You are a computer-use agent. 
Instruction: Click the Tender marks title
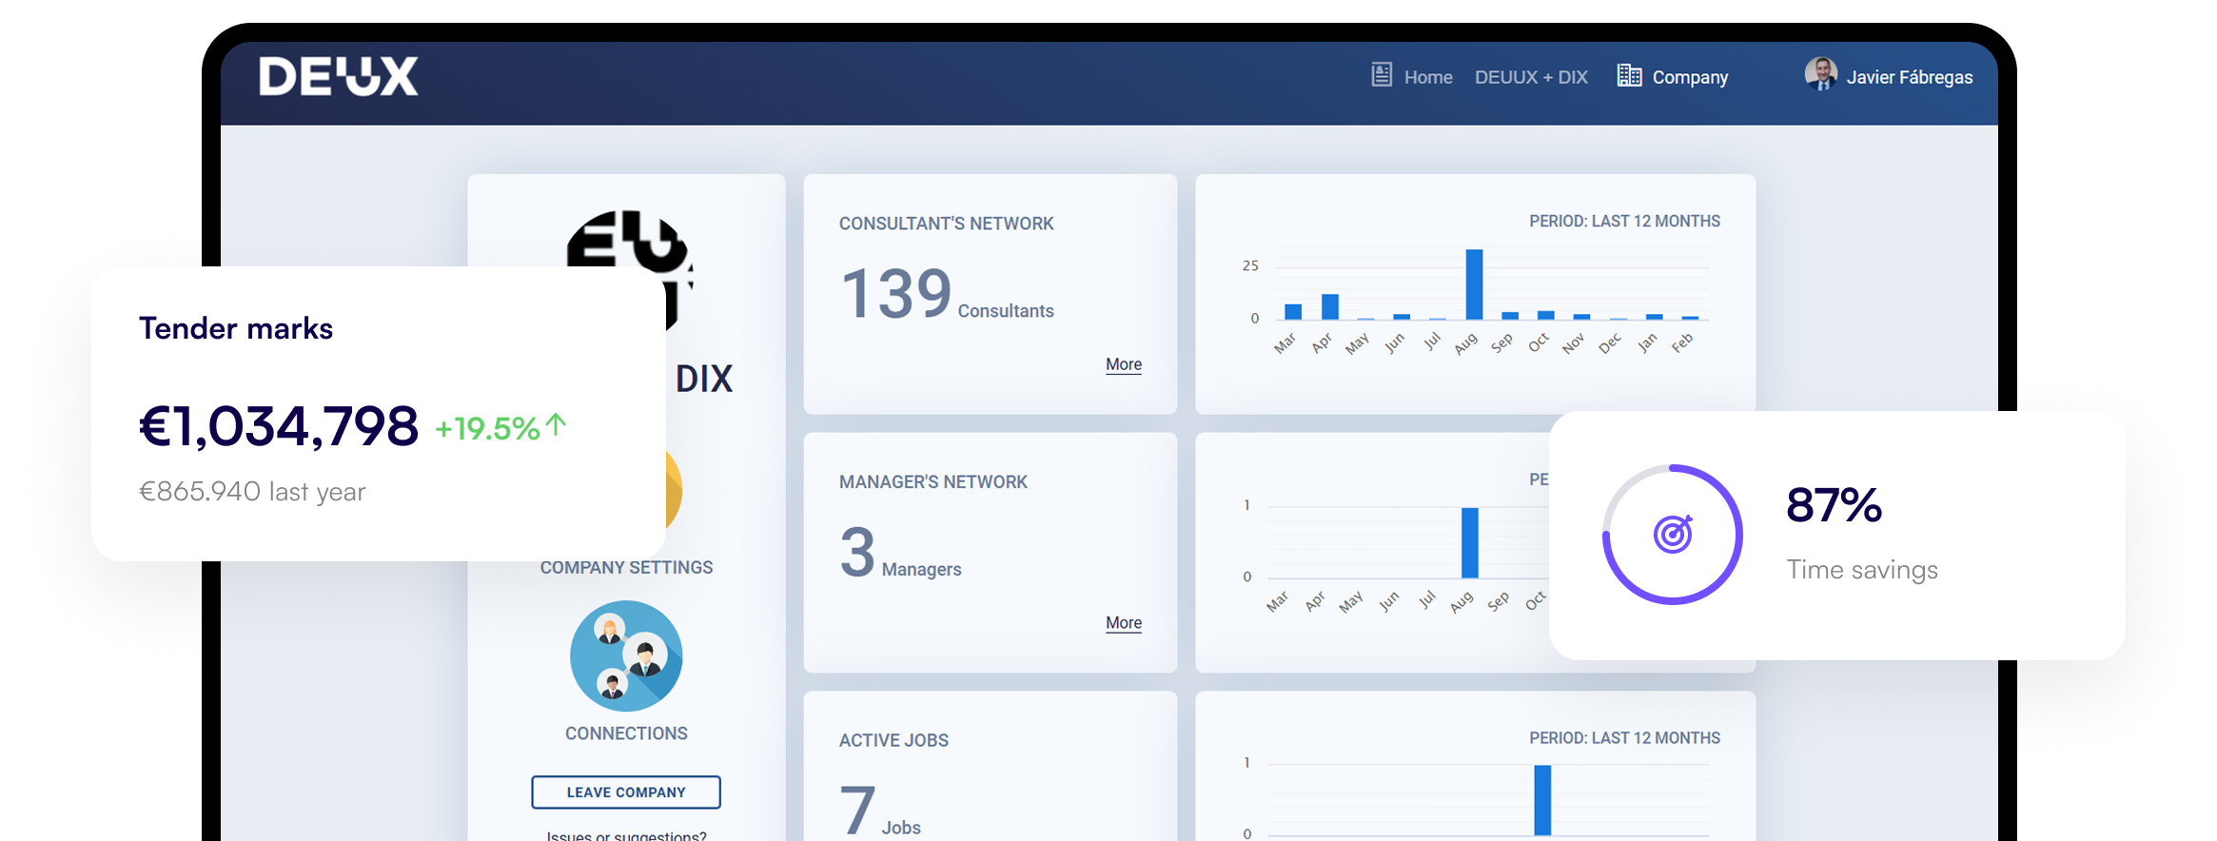[x=236, y=328]
